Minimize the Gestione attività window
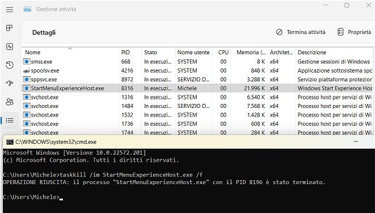This screenshot has width=375, height=213. click(x=325, y=5)
